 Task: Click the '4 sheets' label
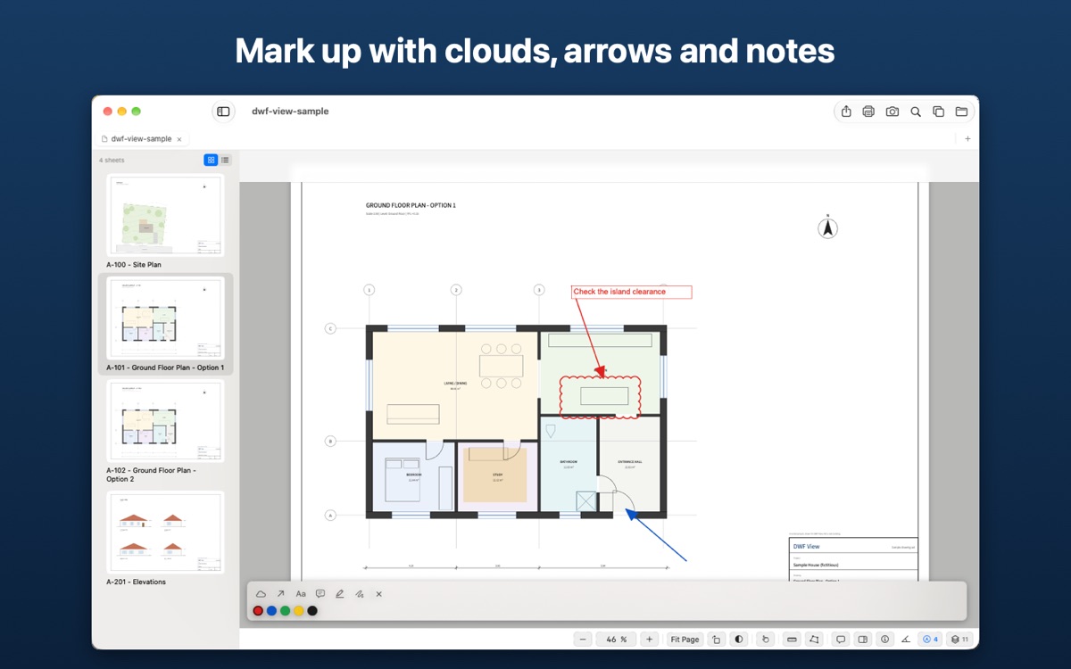(112, 161)
